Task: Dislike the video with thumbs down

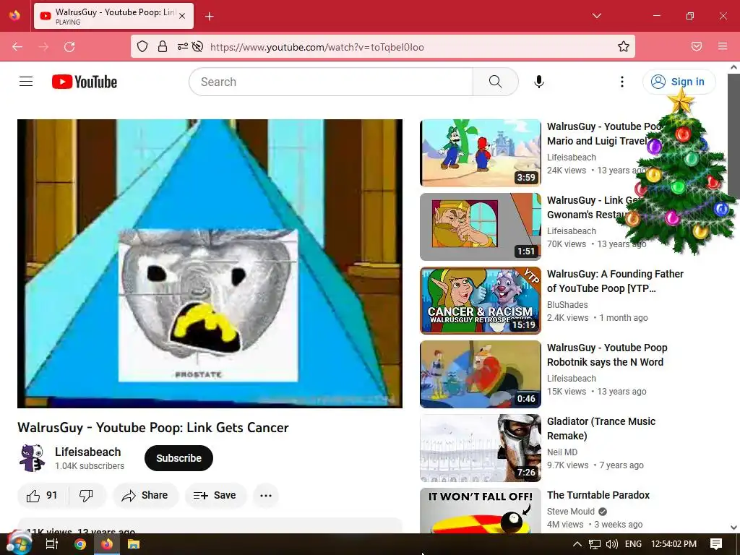Action: pos(87,495)
